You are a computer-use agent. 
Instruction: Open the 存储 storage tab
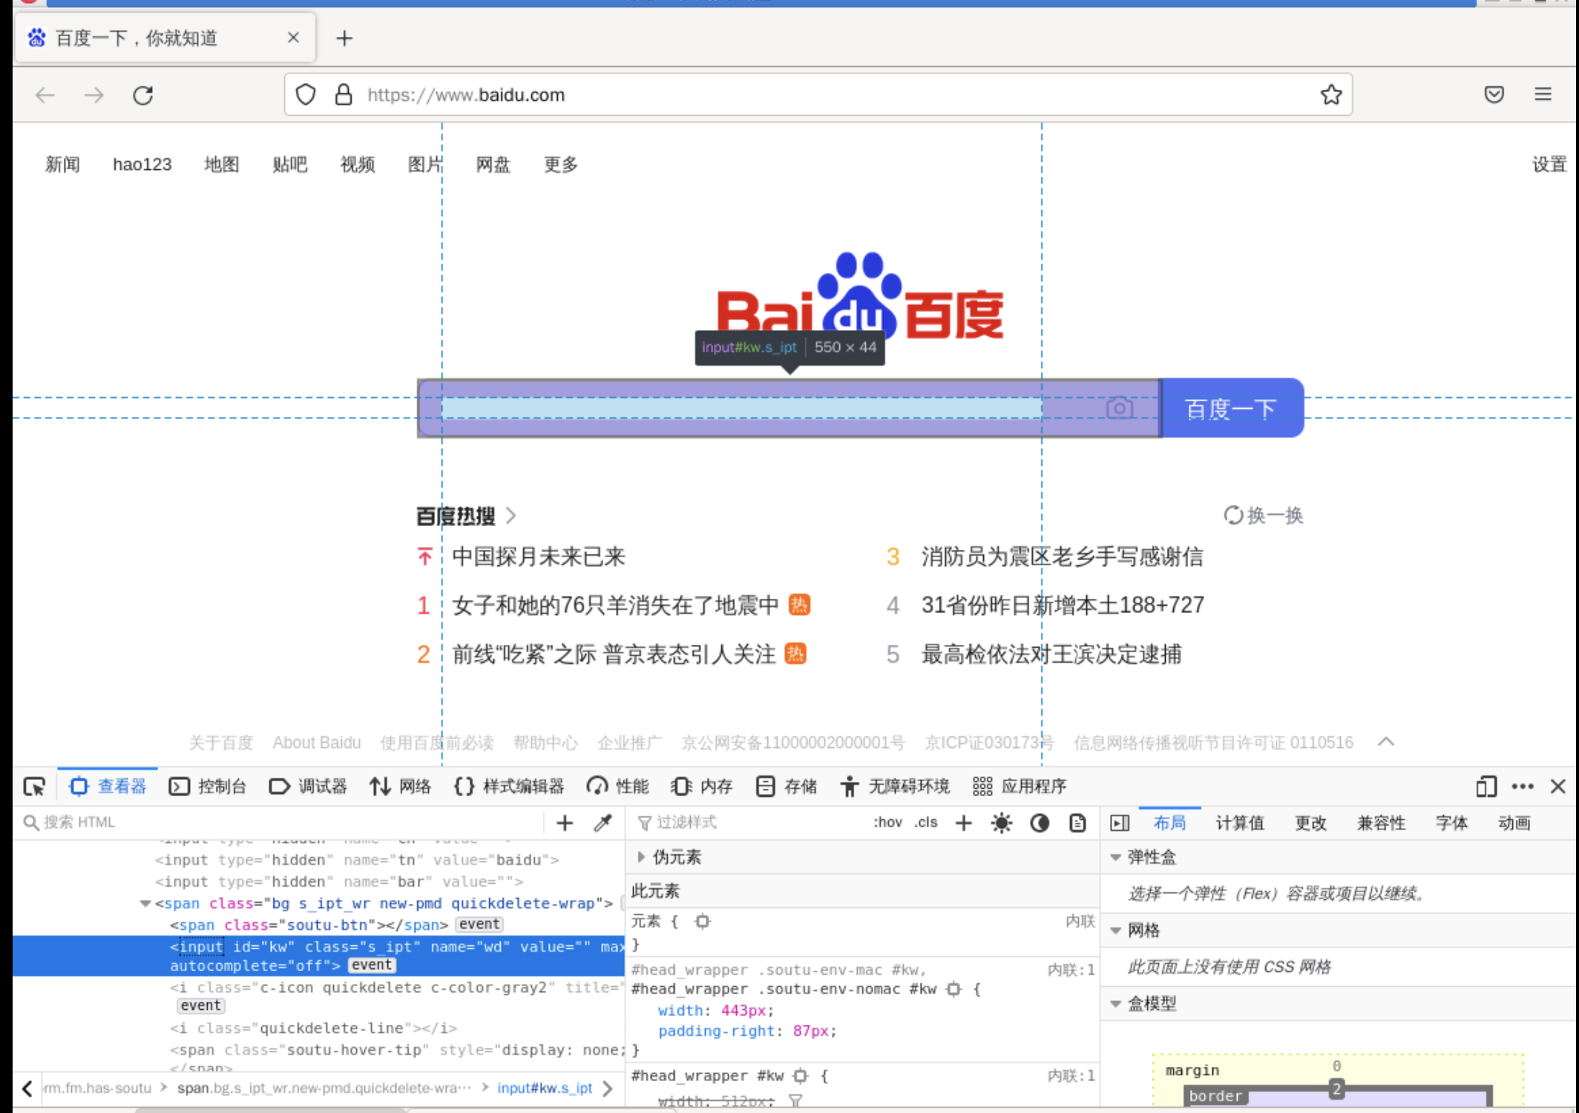787,787
